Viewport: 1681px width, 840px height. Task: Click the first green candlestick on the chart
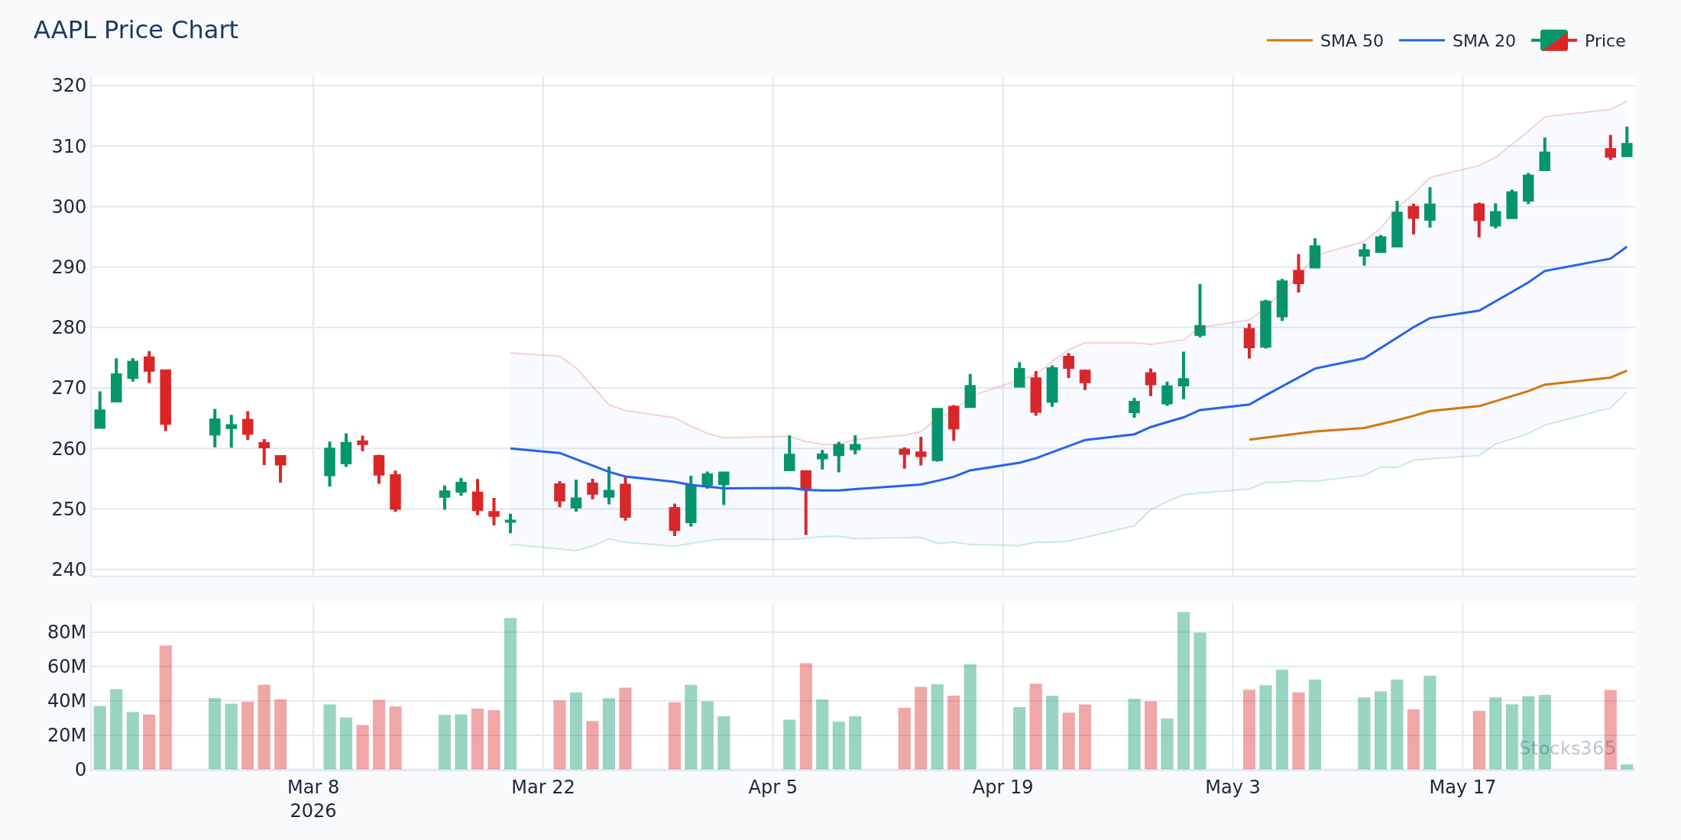[100, 410]
